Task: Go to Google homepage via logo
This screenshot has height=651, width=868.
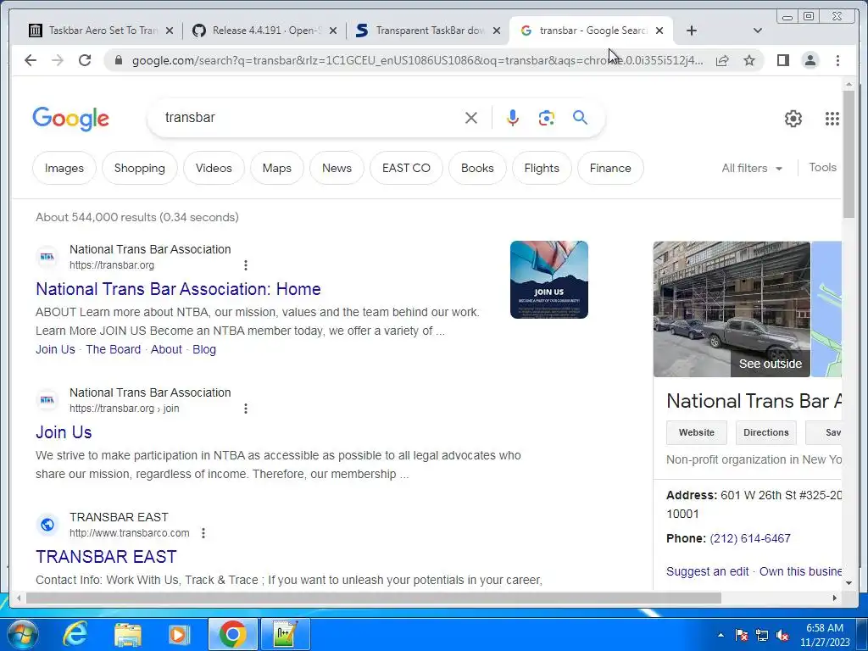Action: point(71,119)
